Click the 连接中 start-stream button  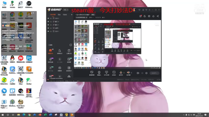(x=154, y=73)
